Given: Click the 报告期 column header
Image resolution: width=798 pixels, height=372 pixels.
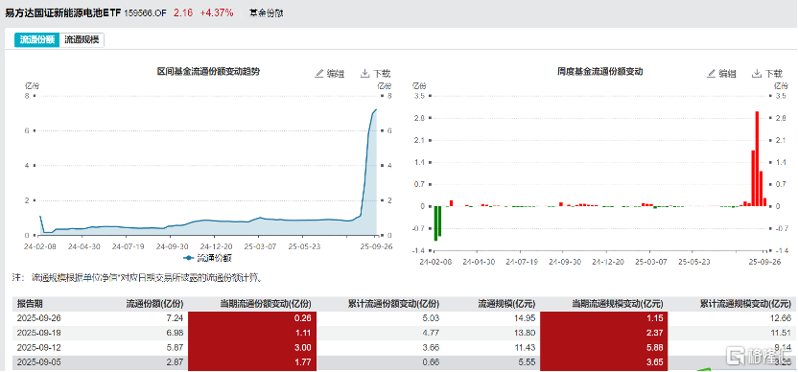Looking at the screenshot, I should tap(30, 304).
